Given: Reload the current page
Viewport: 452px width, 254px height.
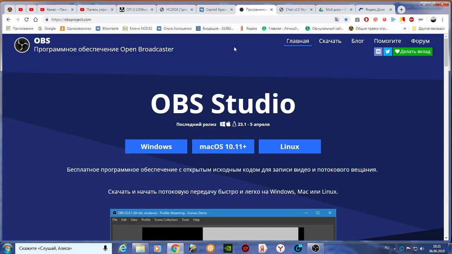Looking at the screenshot, I should [26, 19].
